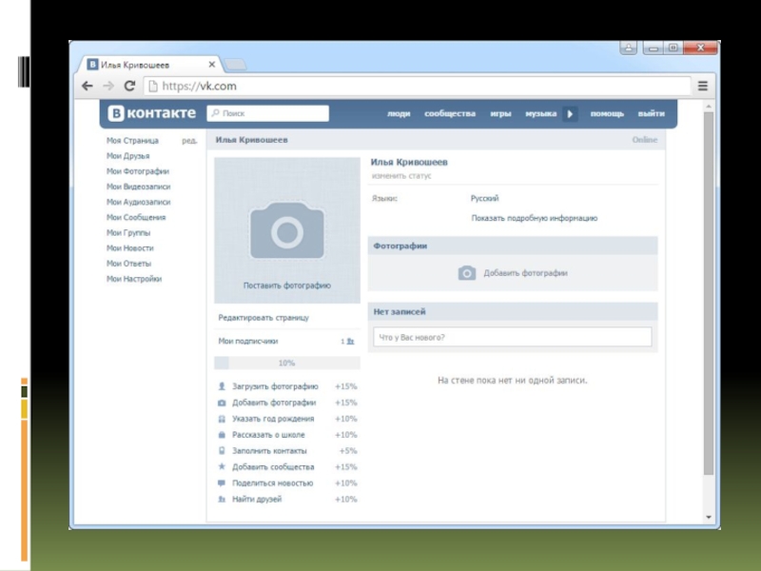Image resolution: width=761 pixels, height=571 pixels.
Task: Click the large camera placeholder avatar
Action: tap(287, 230)
